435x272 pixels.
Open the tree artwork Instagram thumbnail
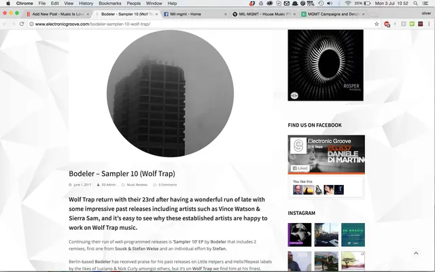click(353, 261)
